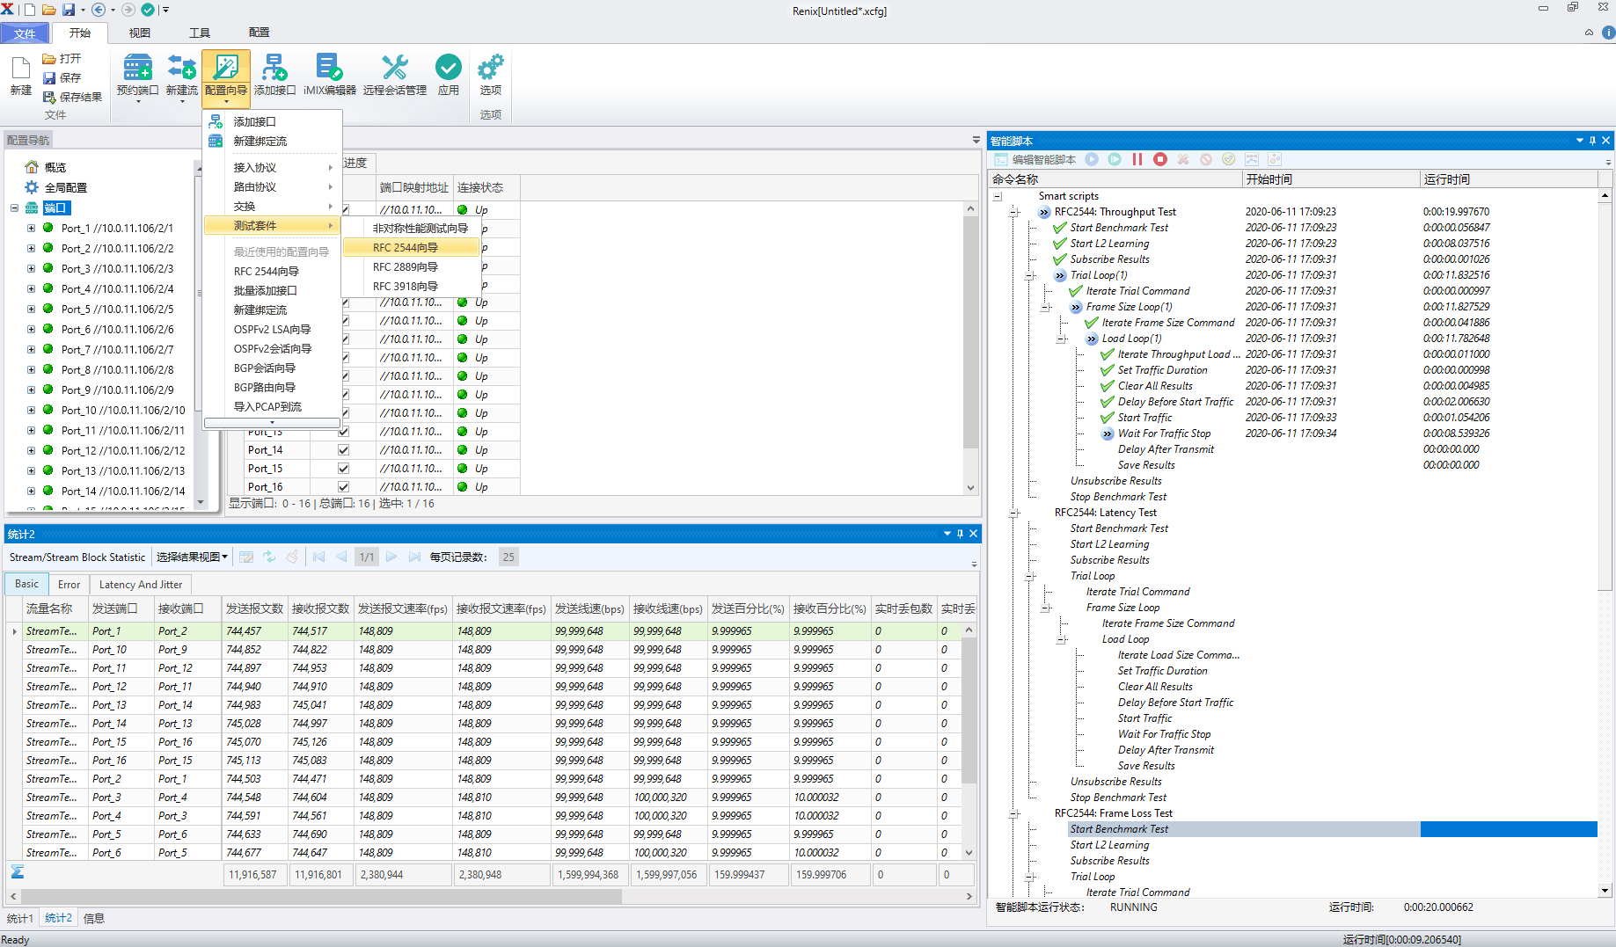Toggle the checkbox in the Port_13 row

[x=343, y=431]
